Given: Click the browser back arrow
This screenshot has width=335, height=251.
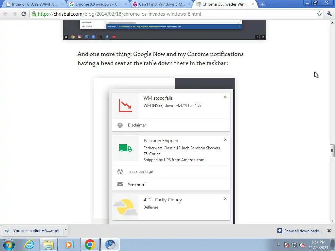Looking at the screenshot, I should (x=6, y=14).
